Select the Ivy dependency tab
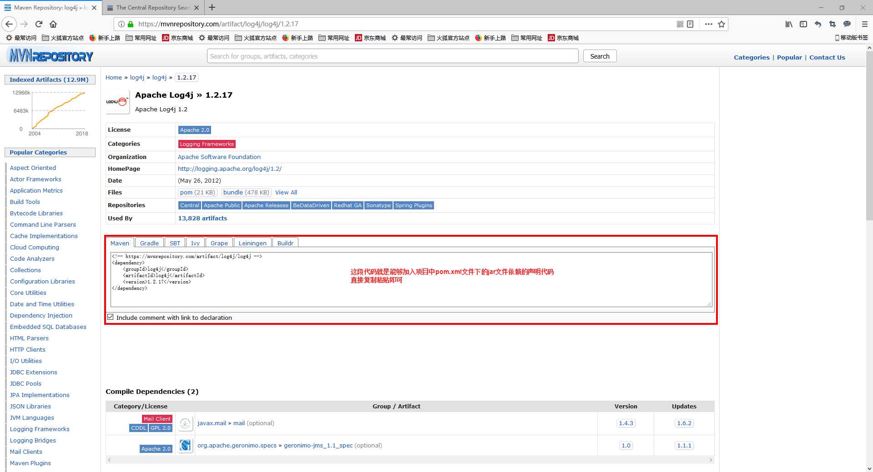873x472 pixels. [x=195, y=243]
